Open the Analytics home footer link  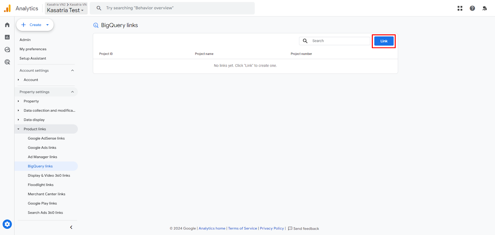tap(212, 228)
